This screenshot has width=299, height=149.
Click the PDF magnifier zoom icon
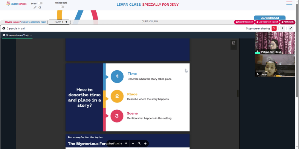[x=139, y=144]
